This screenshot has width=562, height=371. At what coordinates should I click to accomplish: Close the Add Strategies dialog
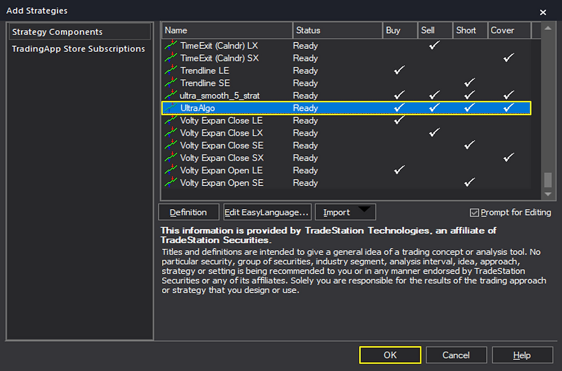(543, 12)
